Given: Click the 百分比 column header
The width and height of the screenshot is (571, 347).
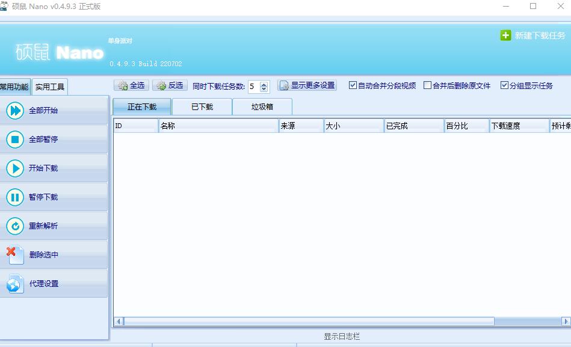Looking at the screenshot, I should click(x=466, y=126).
